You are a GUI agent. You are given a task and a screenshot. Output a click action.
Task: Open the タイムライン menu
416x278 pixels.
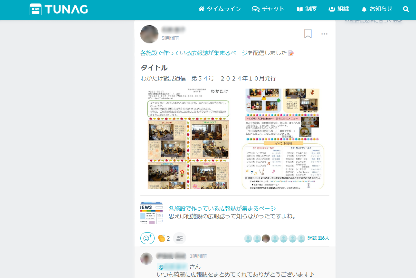click(x=220, y=9)
